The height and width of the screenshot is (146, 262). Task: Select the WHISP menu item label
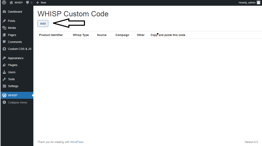[x=13, y=95]
